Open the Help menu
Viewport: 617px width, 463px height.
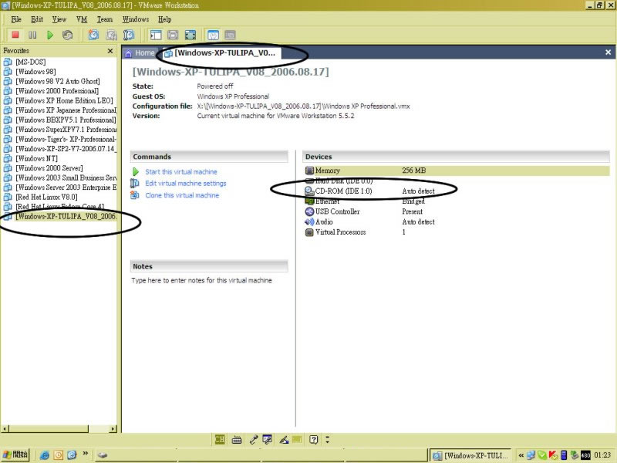tap(164, 19)
